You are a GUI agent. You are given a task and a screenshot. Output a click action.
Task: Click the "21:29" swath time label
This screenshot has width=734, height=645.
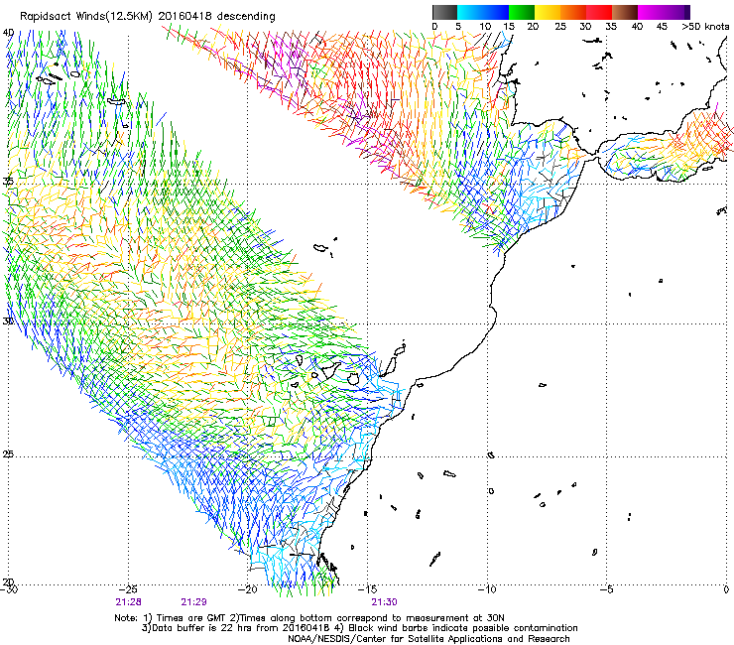(x=193, y=602)
